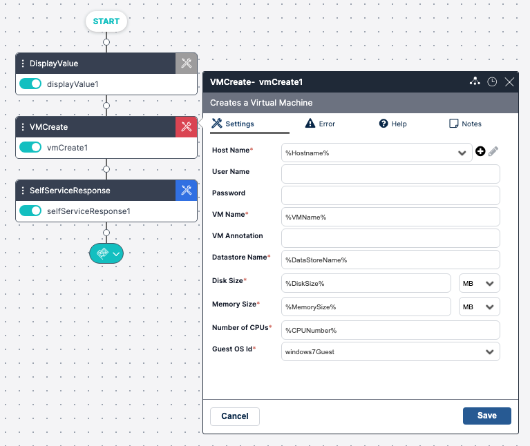530x446 pixels.
Task: Click the Password field
Action: [x=390, y=195]
